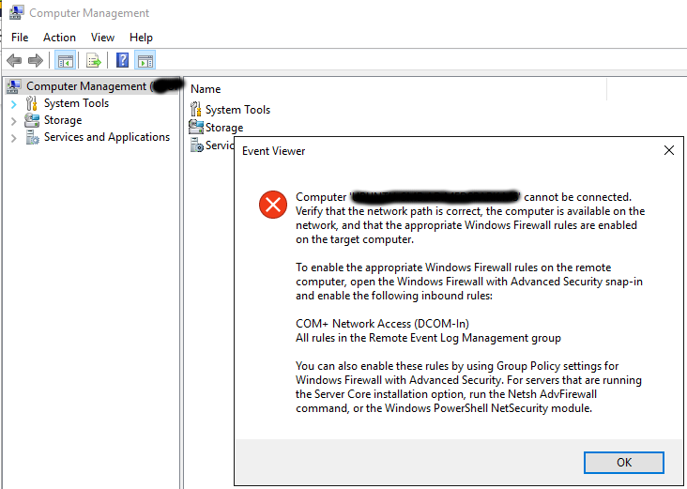687x489 pixels.
Task: Expand the System Tools tree node
Action: [x=13, y=104]
